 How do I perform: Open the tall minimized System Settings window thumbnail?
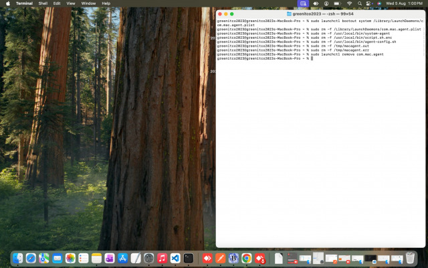tap(318, 258)
